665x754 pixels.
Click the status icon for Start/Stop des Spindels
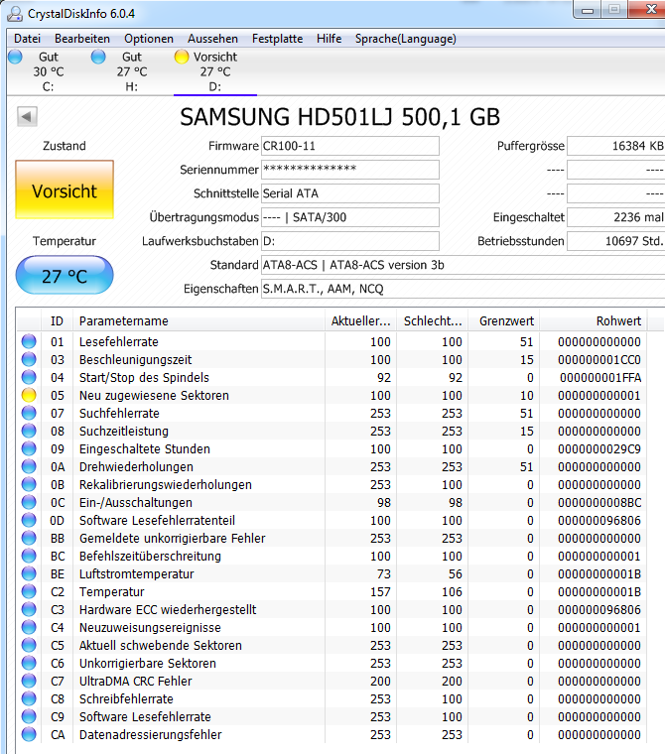tap(29, 377)
